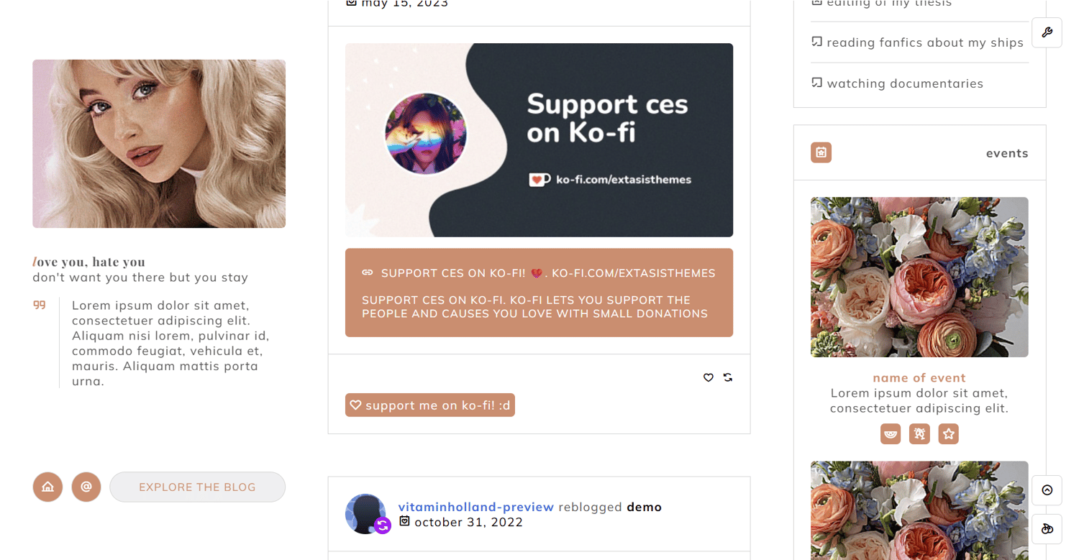Click the champagne glasses event icon

coord(919,433)
